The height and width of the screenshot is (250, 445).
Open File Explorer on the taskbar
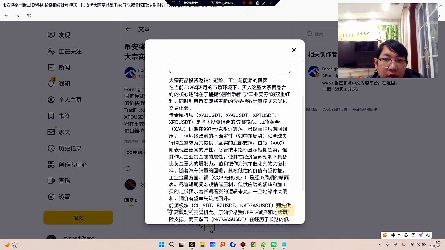pyautogui.click(x=202, y=244)
